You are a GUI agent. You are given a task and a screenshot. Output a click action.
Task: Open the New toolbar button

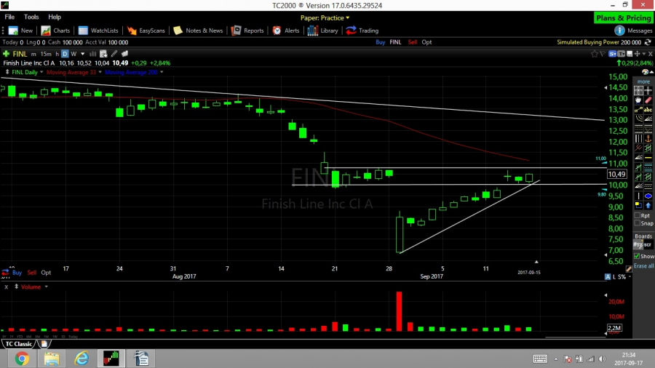pyautogui.click(x=21, y=31)
